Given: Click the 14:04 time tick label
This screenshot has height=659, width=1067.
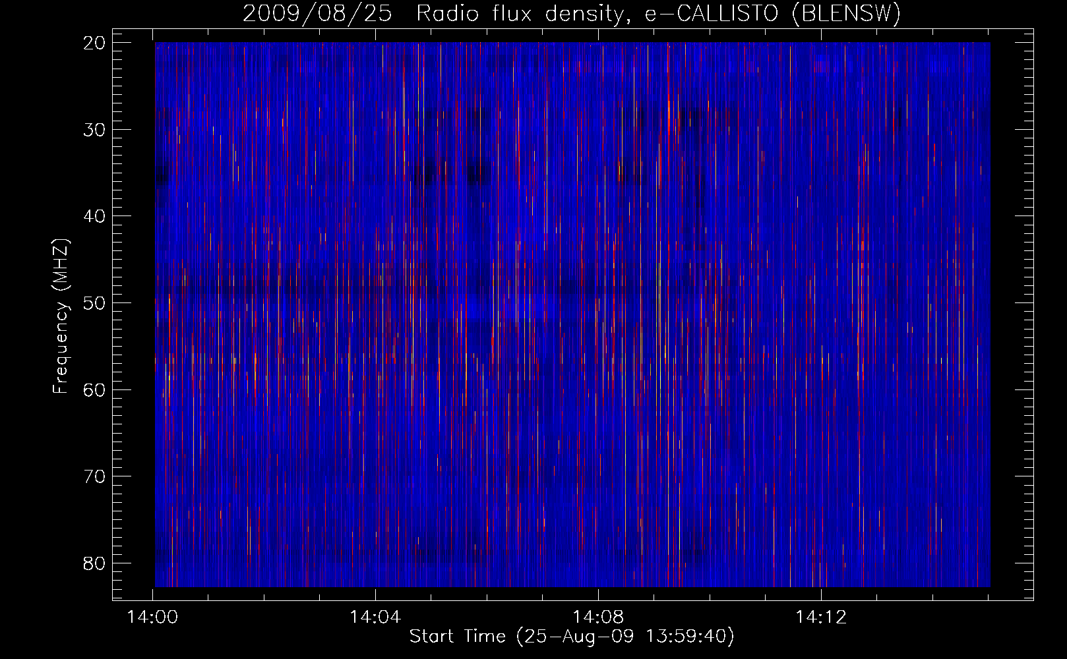Looking at the screenshot, I should pos(375,617).
